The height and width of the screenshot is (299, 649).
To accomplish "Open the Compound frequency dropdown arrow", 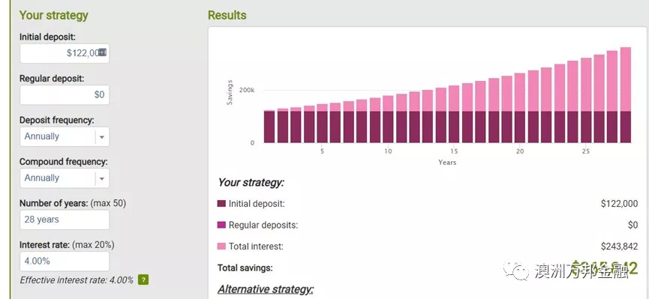I will tap(102, 178).
